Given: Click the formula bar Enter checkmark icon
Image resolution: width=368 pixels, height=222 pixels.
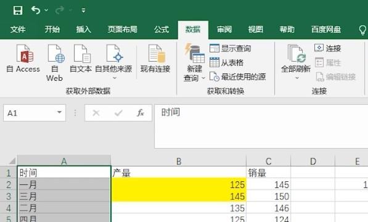Looking at the screenshot, I should pos(118,113).
